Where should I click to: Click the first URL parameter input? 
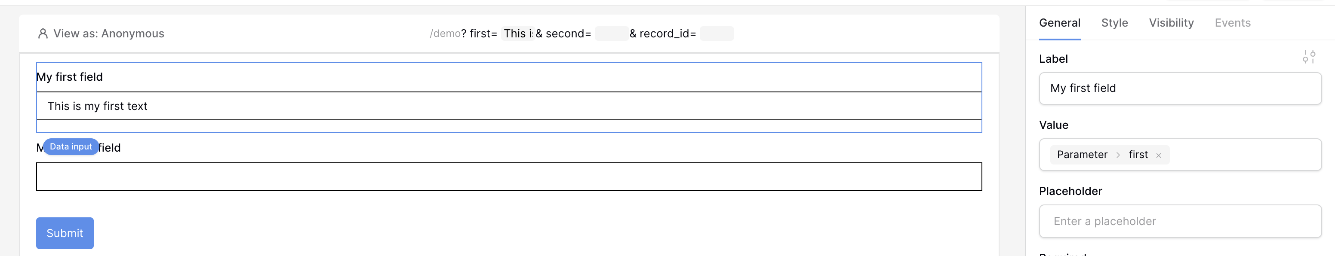[517, 34]
